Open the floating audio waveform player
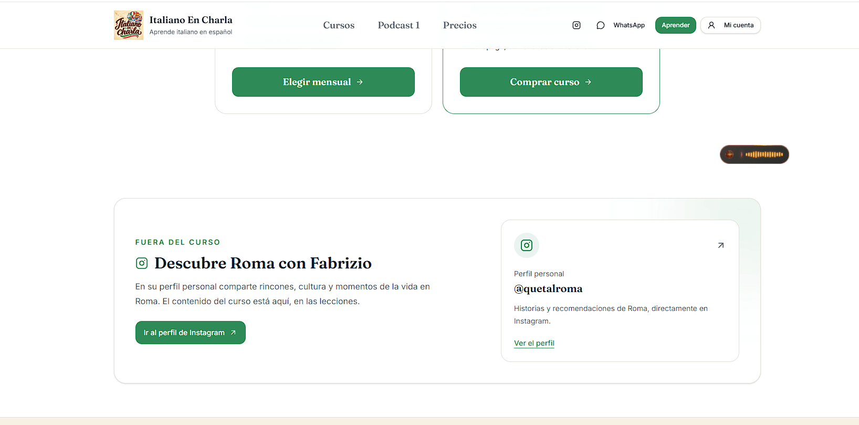The image size is (859, 425). point(755,154)
